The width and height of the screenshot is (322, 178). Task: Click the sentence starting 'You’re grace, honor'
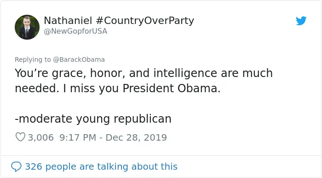(144, 81)
